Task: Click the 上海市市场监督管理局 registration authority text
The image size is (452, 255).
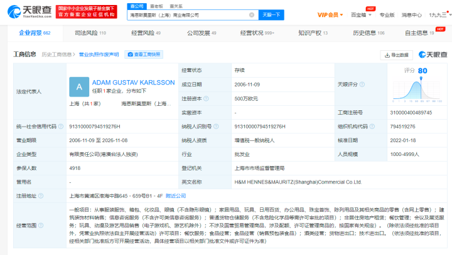Action: pos(259,168)
